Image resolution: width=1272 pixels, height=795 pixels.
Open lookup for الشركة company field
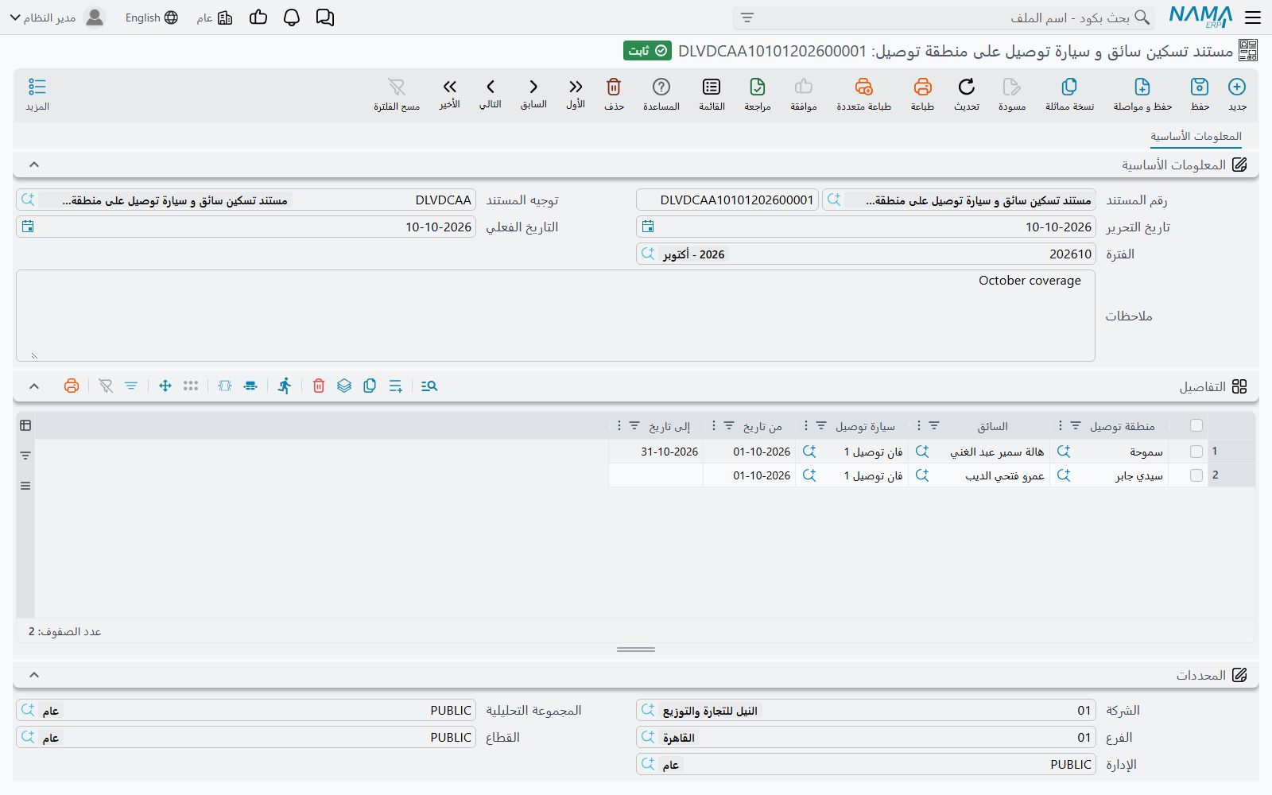(x=648, y=710)
